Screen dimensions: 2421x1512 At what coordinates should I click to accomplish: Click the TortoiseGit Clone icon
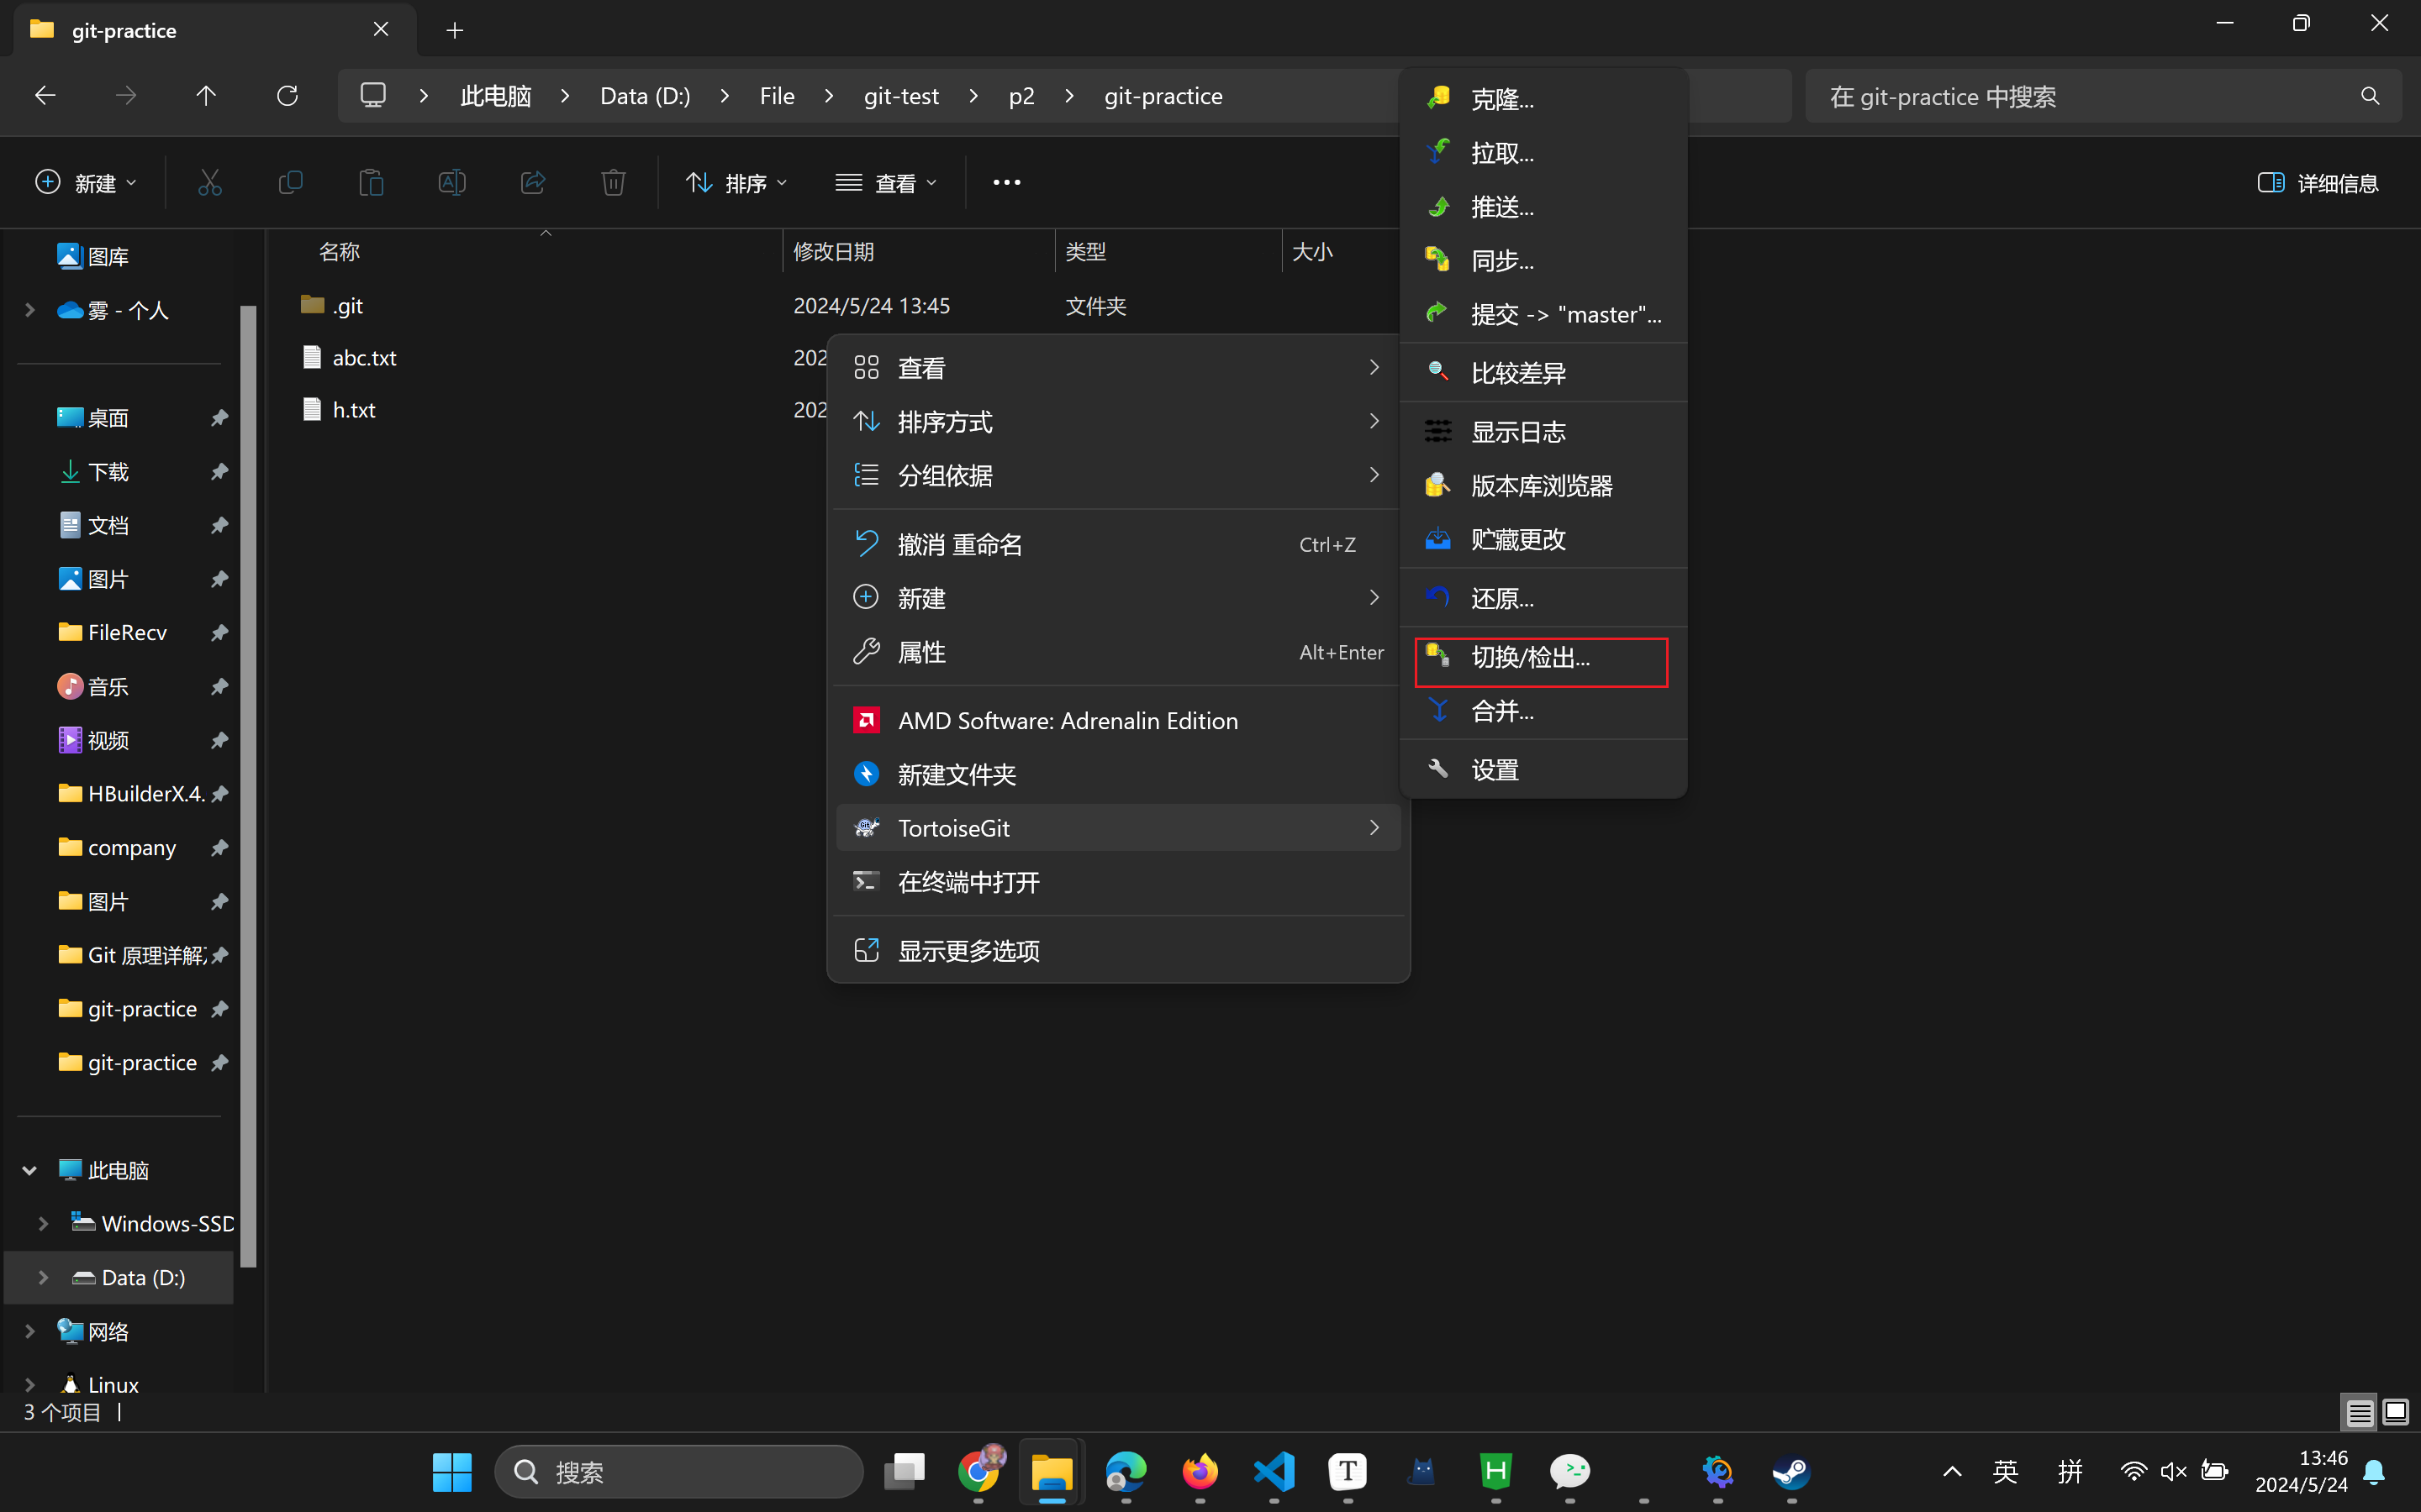[1437, 98]
